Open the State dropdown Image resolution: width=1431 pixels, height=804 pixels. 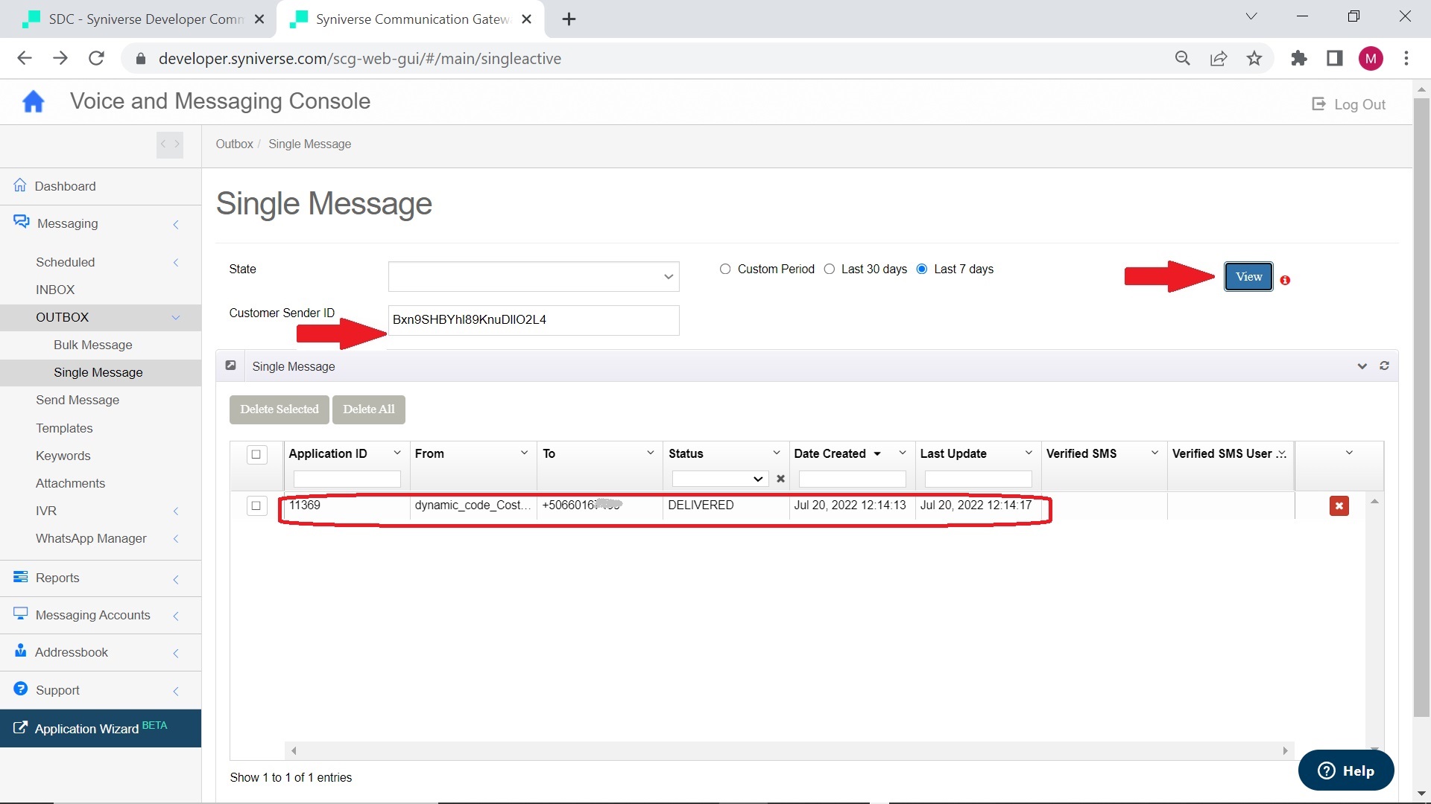point(533,277)
